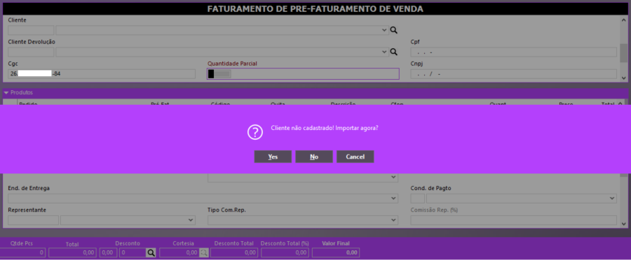Screen dimensions: 631x260
Task: Open the Cliente dropdown list
Action: pyautogui.click(x=384, y=30)
